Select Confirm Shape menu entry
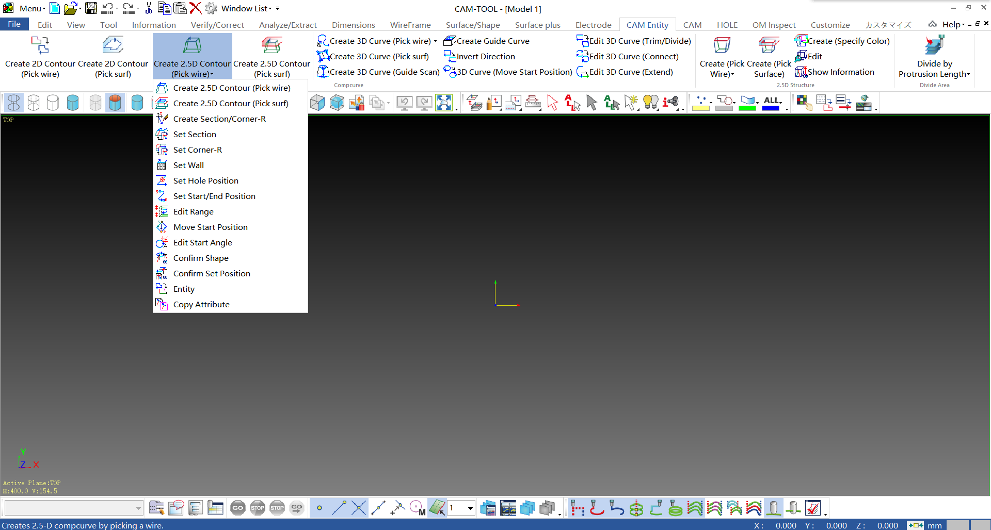The width and height of the screenshot is (991, 530). point(230,258)
